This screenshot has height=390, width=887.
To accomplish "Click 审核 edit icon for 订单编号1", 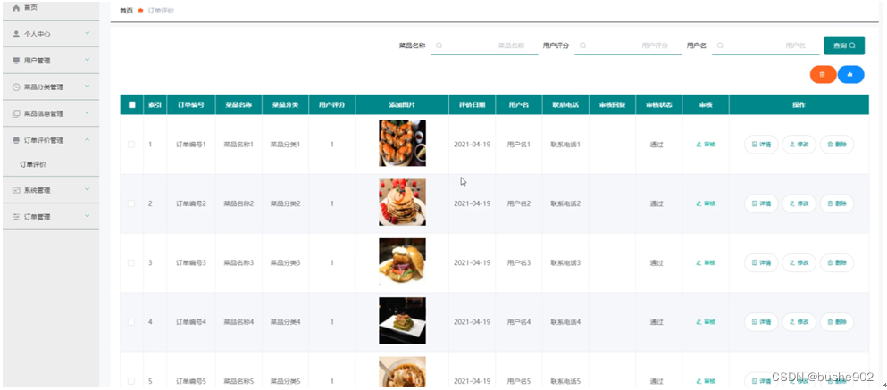I will coord(699,145).
